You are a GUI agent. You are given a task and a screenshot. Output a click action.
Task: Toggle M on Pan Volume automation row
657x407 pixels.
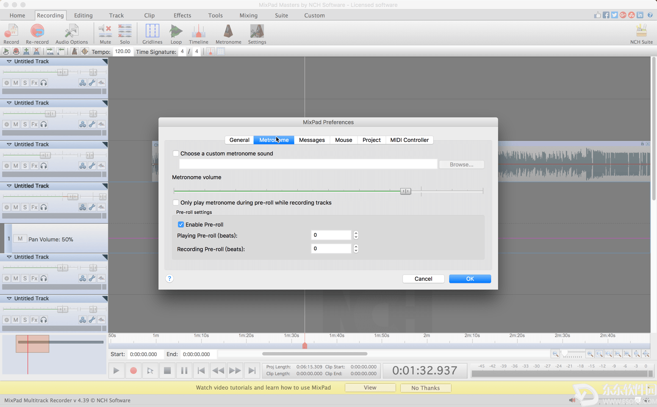(x=20, y=238)
